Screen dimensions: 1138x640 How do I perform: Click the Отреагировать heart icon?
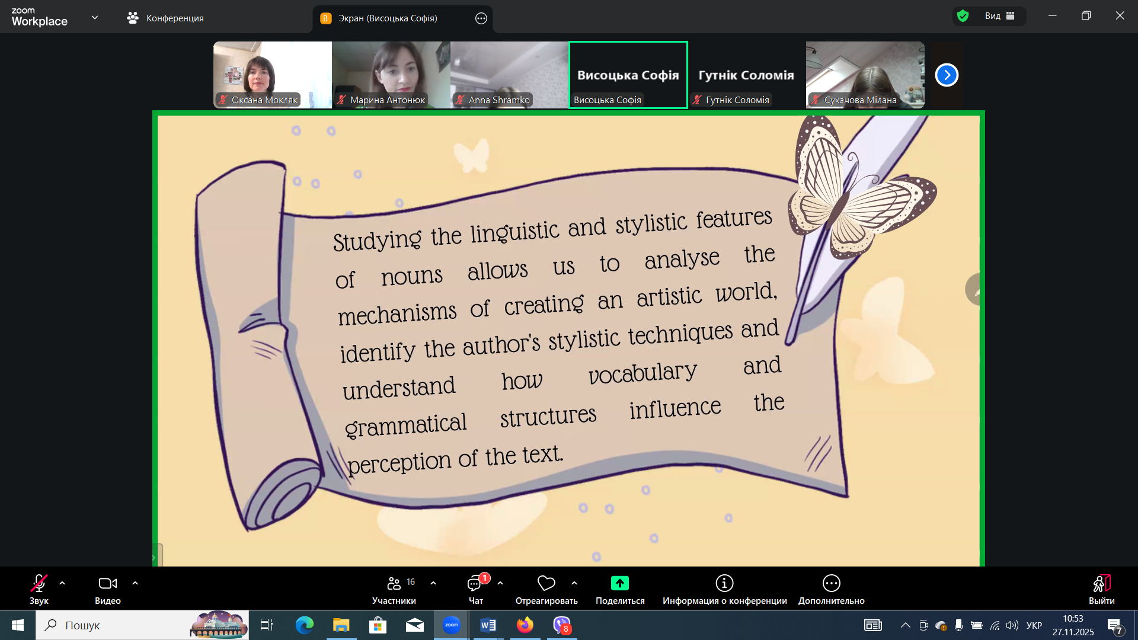coord(546,584)
